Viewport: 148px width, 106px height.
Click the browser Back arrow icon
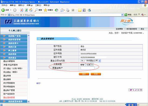[x=3, y=10]
